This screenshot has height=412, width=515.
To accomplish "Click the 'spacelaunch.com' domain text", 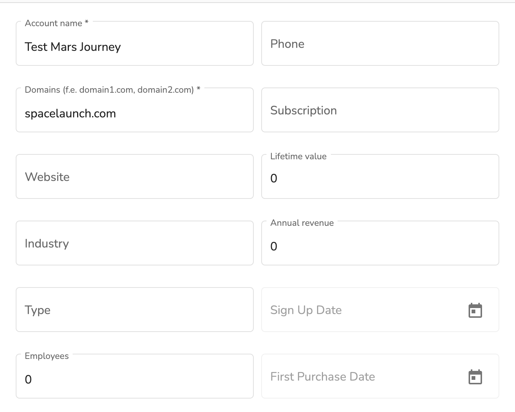I will pos(70,114).
